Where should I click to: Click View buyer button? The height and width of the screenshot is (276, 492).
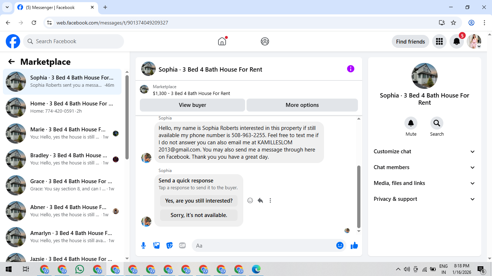click(192, 105)
